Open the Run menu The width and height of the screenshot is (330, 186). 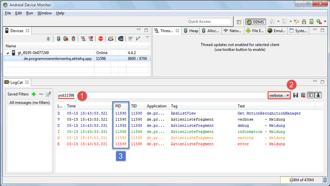tap(29, 13)
